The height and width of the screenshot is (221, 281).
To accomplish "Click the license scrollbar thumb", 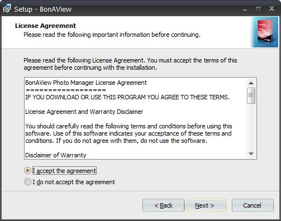I will coord(251,95).
